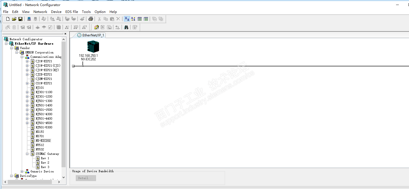Click the device icon beside NJ101

[33, 88]
